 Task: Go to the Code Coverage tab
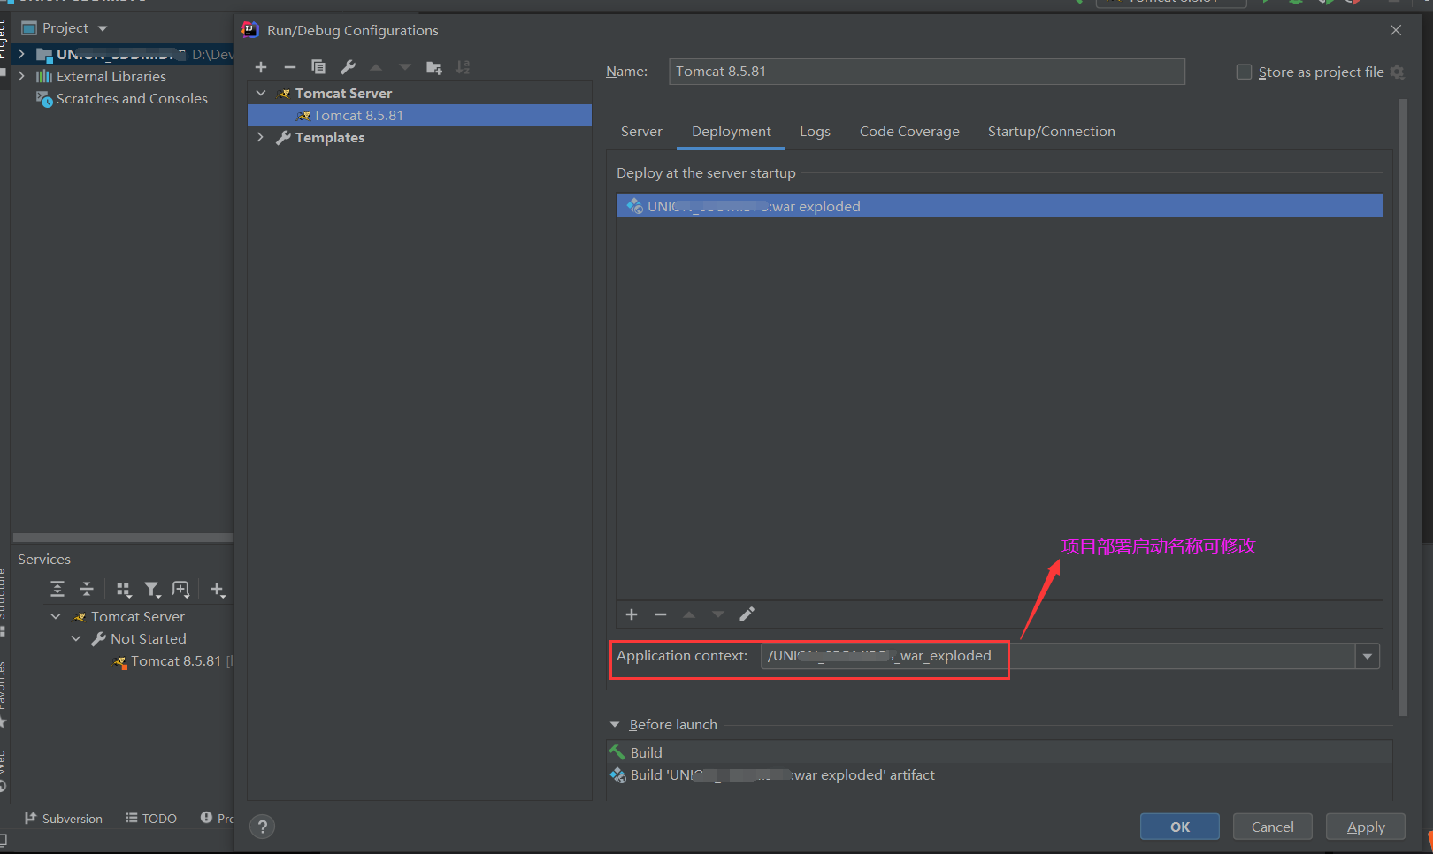(909, 132)
